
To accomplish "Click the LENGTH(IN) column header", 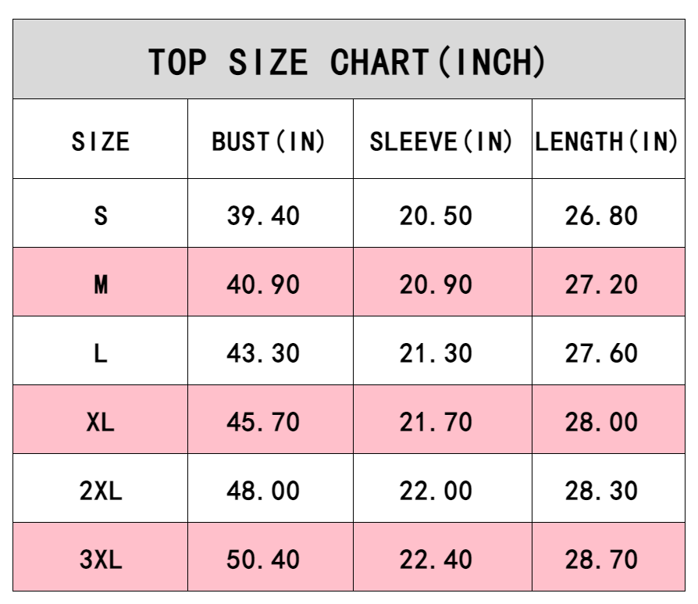I will pyautogui.click(x=607, y=141).
